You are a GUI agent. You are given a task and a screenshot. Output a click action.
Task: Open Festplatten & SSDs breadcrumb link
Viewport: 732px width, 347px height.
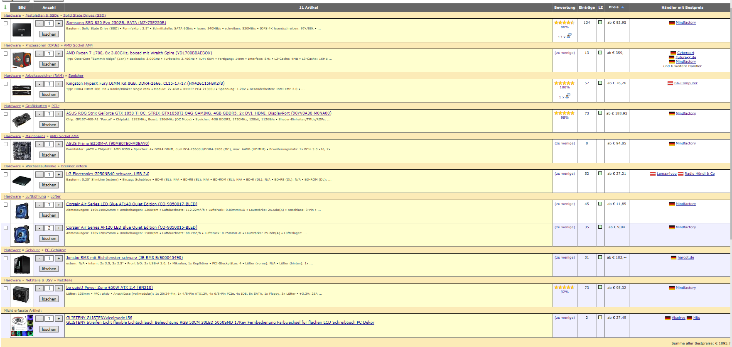[x=42, y=15]
